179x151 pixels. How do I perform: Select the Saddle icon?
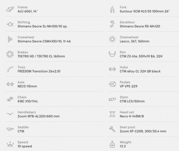click(10, 129)
